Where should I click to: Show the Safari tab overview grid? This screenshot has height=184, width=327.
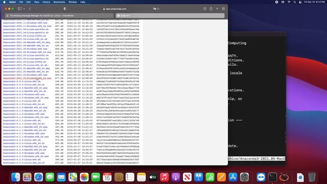point(223,9)
